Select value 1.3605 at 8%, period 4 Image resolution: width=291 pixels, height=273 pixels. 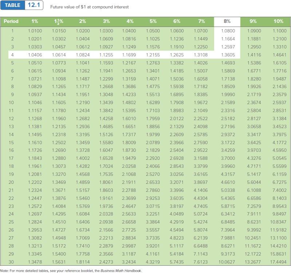[228, 55]
